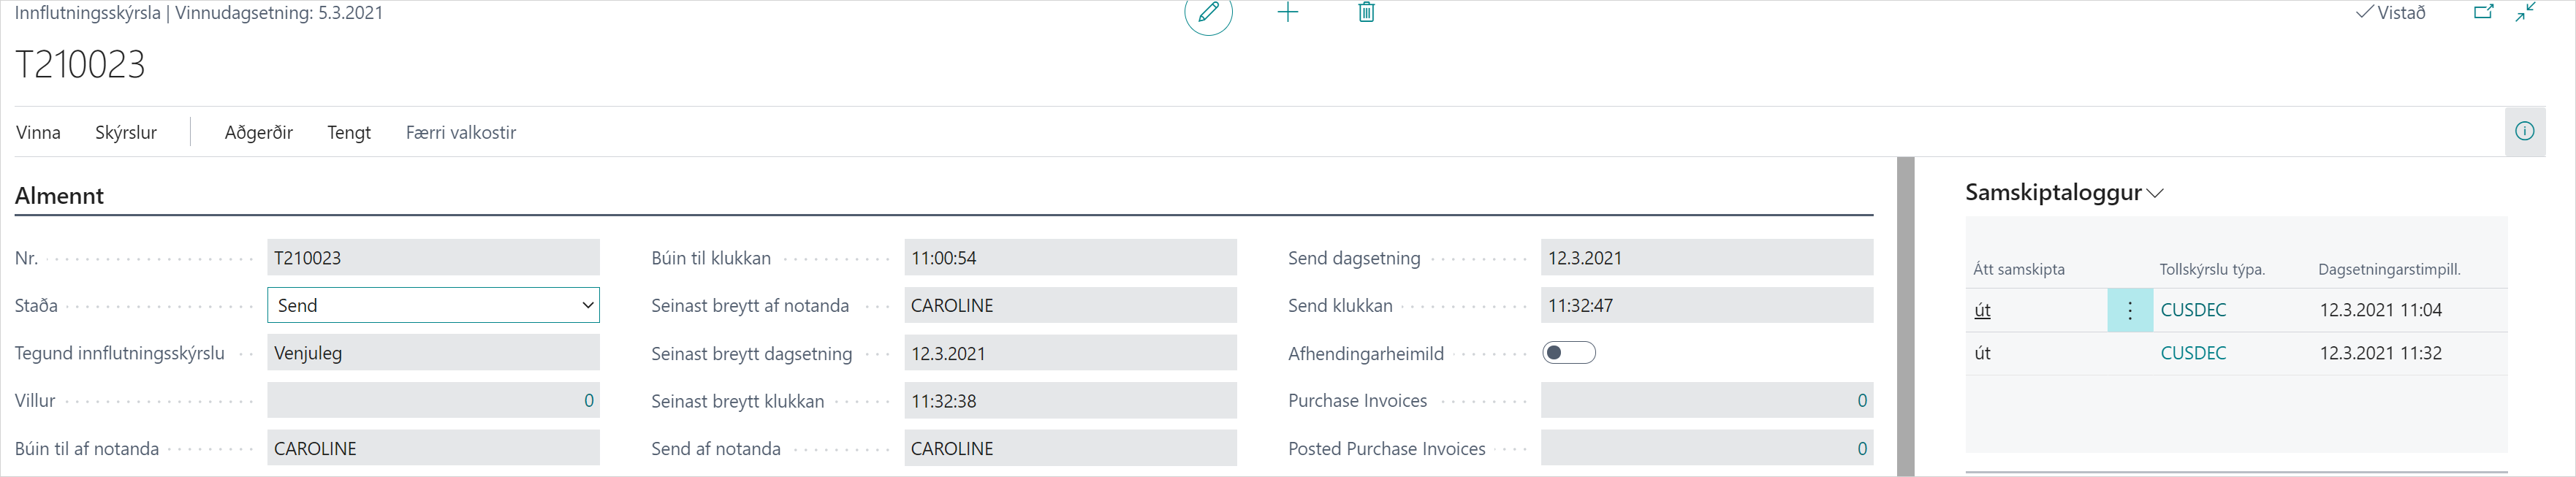Click the Almennt section header
Screen dimensions: 2576x477
[60, 196]
